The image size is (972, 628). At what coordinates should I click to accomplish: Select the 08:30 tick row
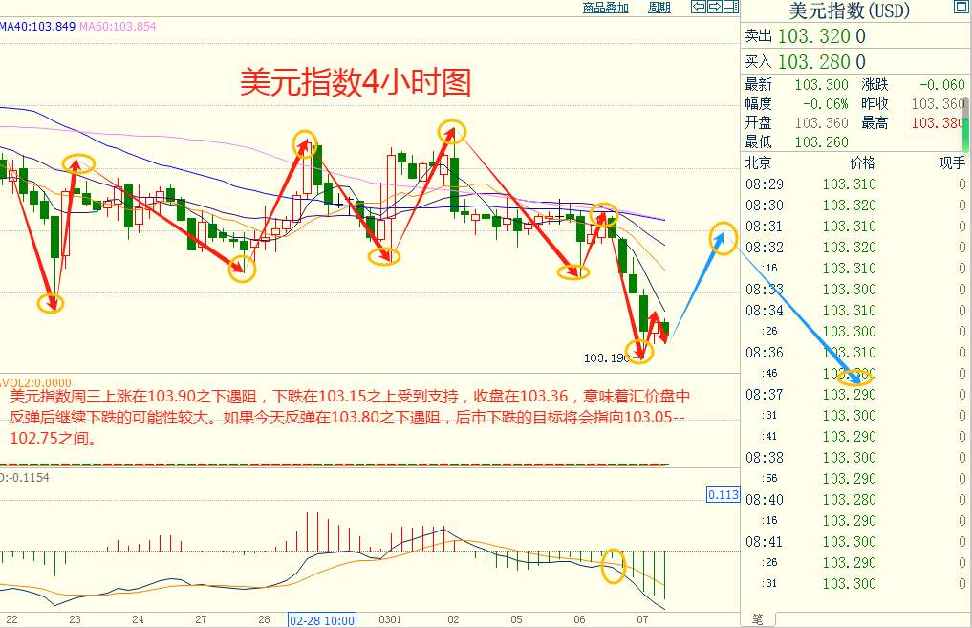click(x=855, y=206)
